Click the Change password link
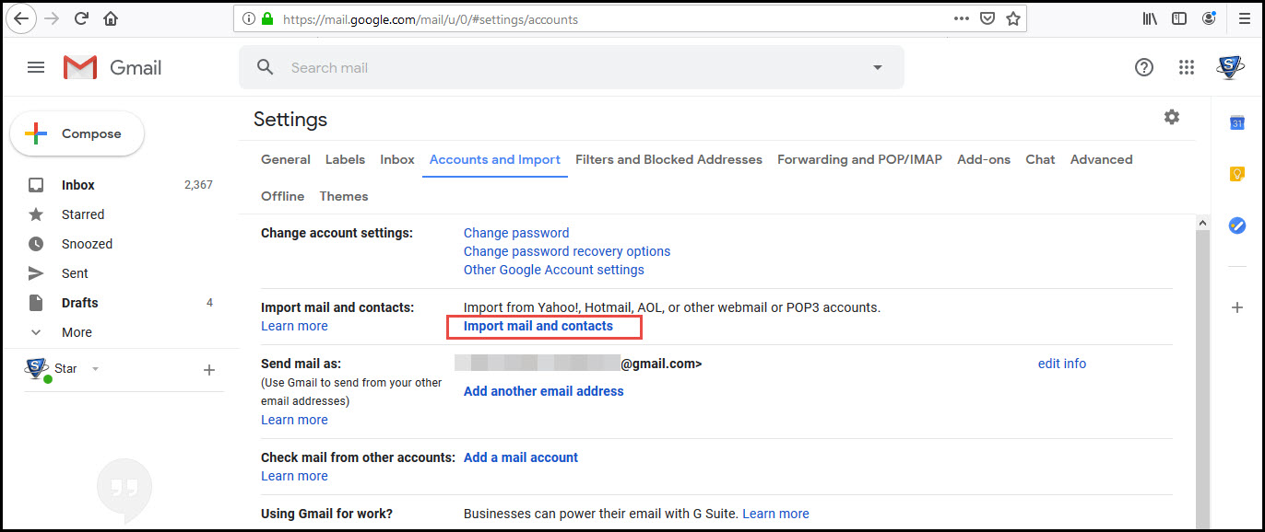1265x532 pixels. [516, 233]
